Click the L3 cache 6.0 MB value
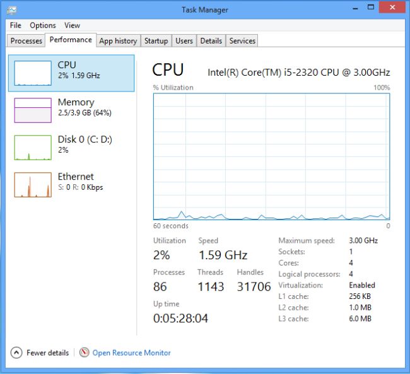 [x=360, y=318]
